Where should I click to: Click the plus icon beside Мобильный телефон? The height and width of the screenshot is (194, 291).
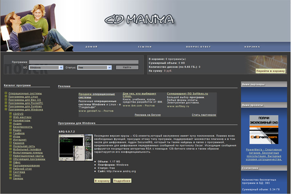pos(11,149)
